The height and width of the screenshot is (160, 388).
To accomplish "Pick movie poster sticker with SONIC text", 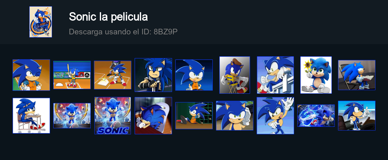I will coord(113,116).
